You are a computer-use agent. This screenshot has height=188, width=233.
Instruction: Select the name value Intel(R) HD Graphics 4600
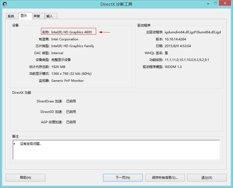tap(72, 32)
